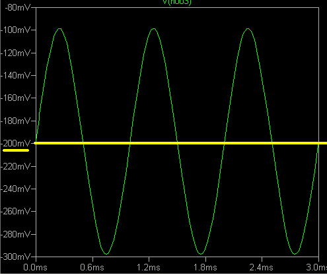Click the -140mV vertical axis label
Viewport: 327px width, 275px height.
[x=15, y=75]
